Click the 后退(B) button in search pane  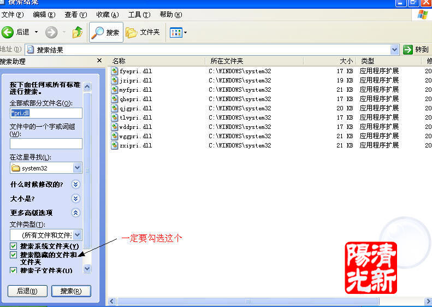click(x=27, y=291)
